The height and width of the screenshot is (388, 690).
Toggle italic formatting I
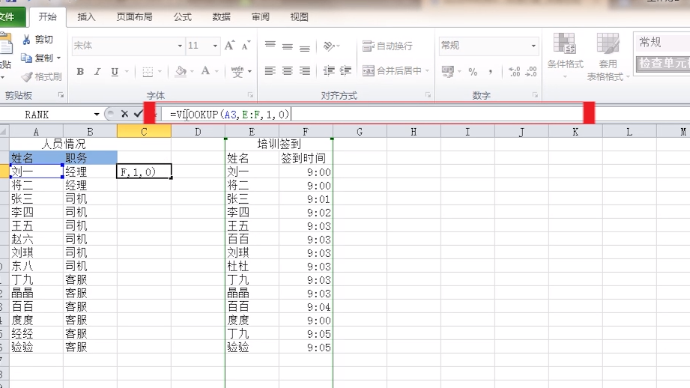(97, 72)
